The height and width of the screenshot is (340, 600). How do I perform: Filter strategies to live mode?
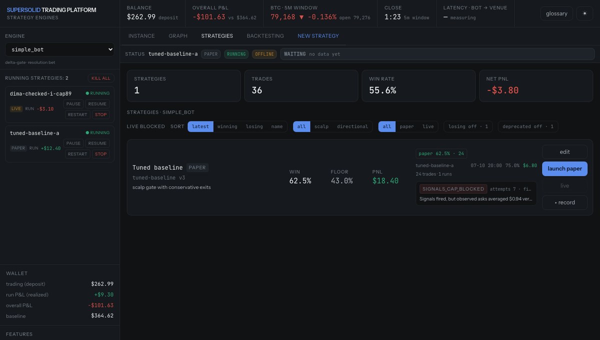pyautogui.click(x=428, y=126)
